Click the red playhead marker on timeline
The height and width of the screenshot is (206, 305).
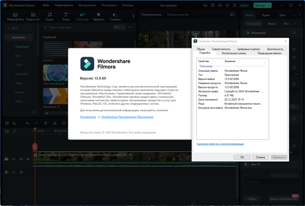tap(35, 147)
